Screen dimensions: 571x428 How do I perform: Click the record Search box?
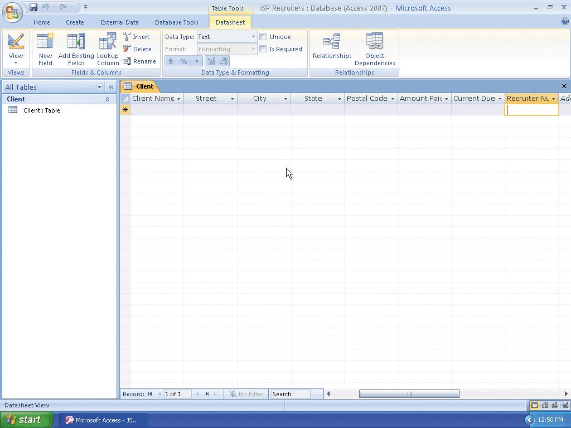(x=291, y=394)
